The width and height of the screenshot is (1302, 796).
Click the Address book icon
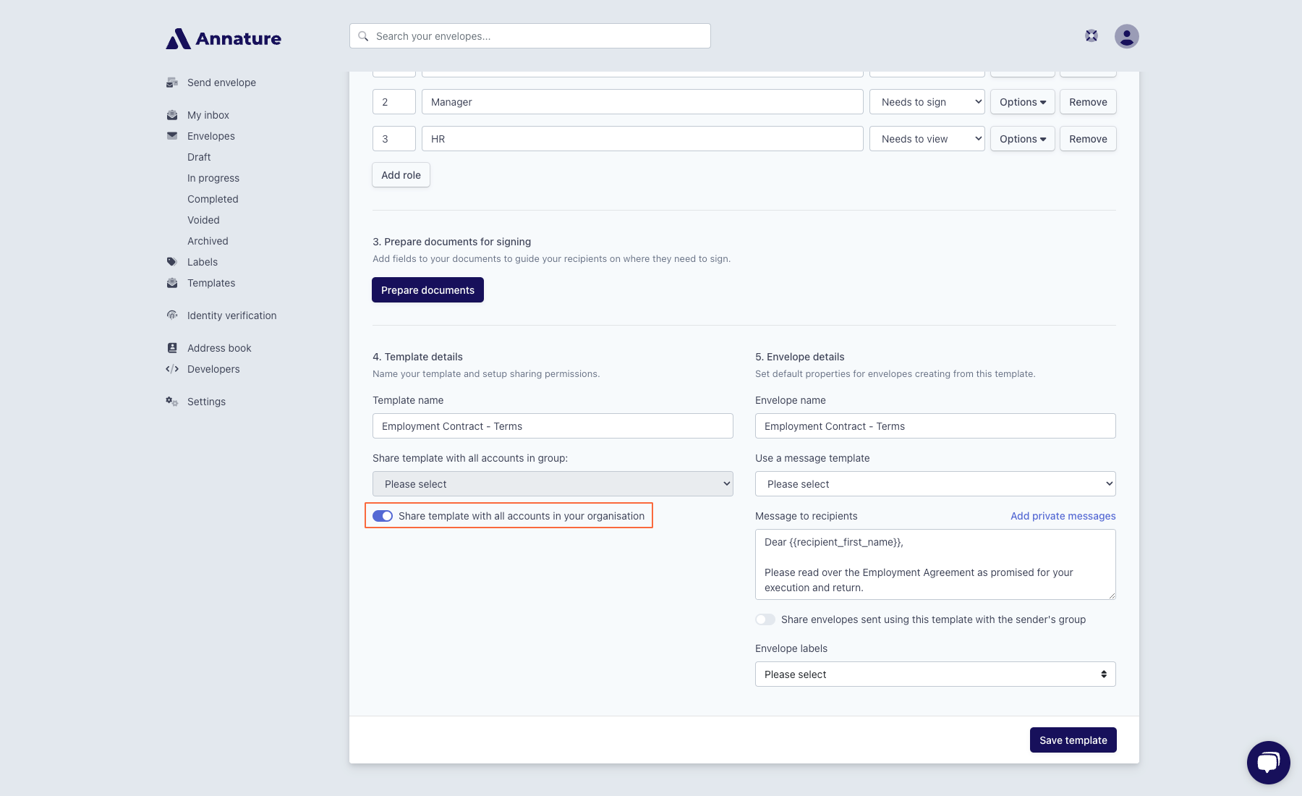coord(172,348)
